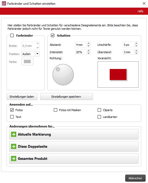The width and height of the screenshot is (148, 183).
Task: Open the Farbe grey color swatch
Action: [x=27, y=62]
